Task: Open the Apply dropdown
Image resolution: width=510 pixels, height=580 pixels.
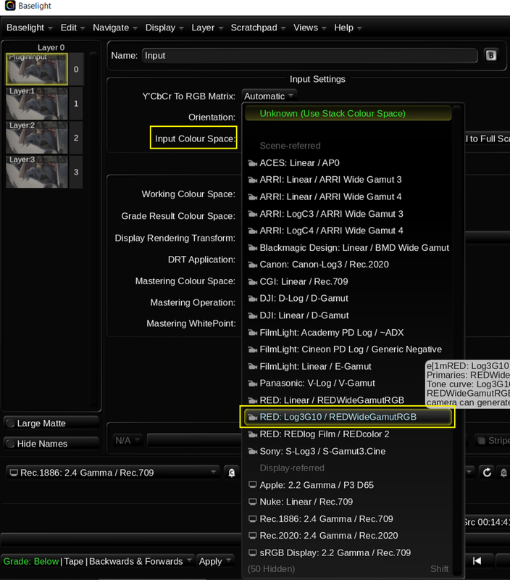Action: click(x=215, y=561)
